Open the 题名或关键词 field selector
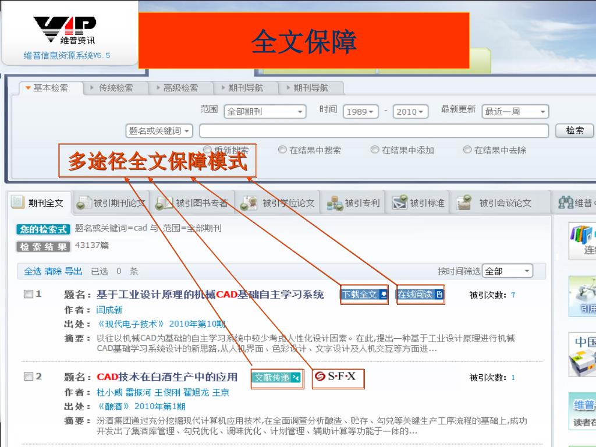Screen dimensions: 596x447 (159, 131)
